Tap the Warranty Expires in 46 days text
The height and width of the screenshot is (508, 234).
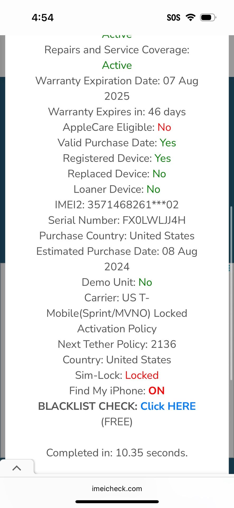[x=117, y=112]
